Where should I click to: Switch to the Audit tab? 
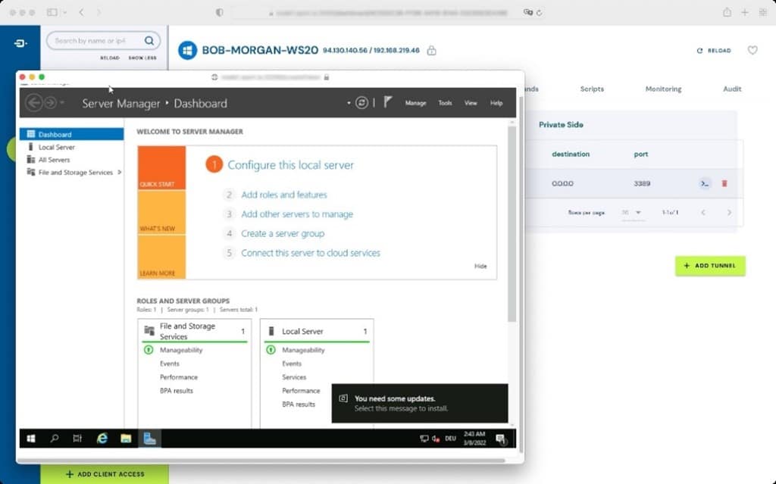click(732, 89)
